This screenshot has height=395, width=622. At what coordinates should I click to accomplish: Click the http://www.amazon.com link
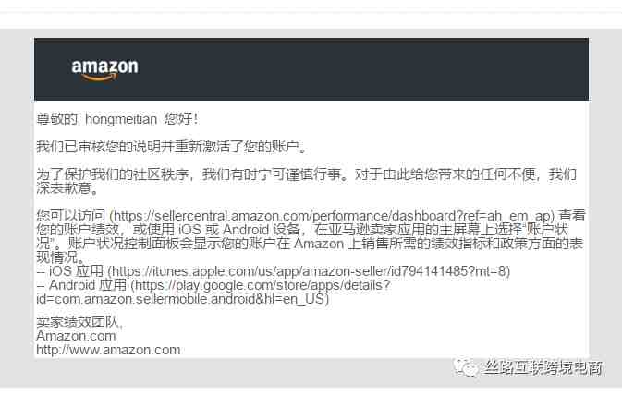point(108,350)
